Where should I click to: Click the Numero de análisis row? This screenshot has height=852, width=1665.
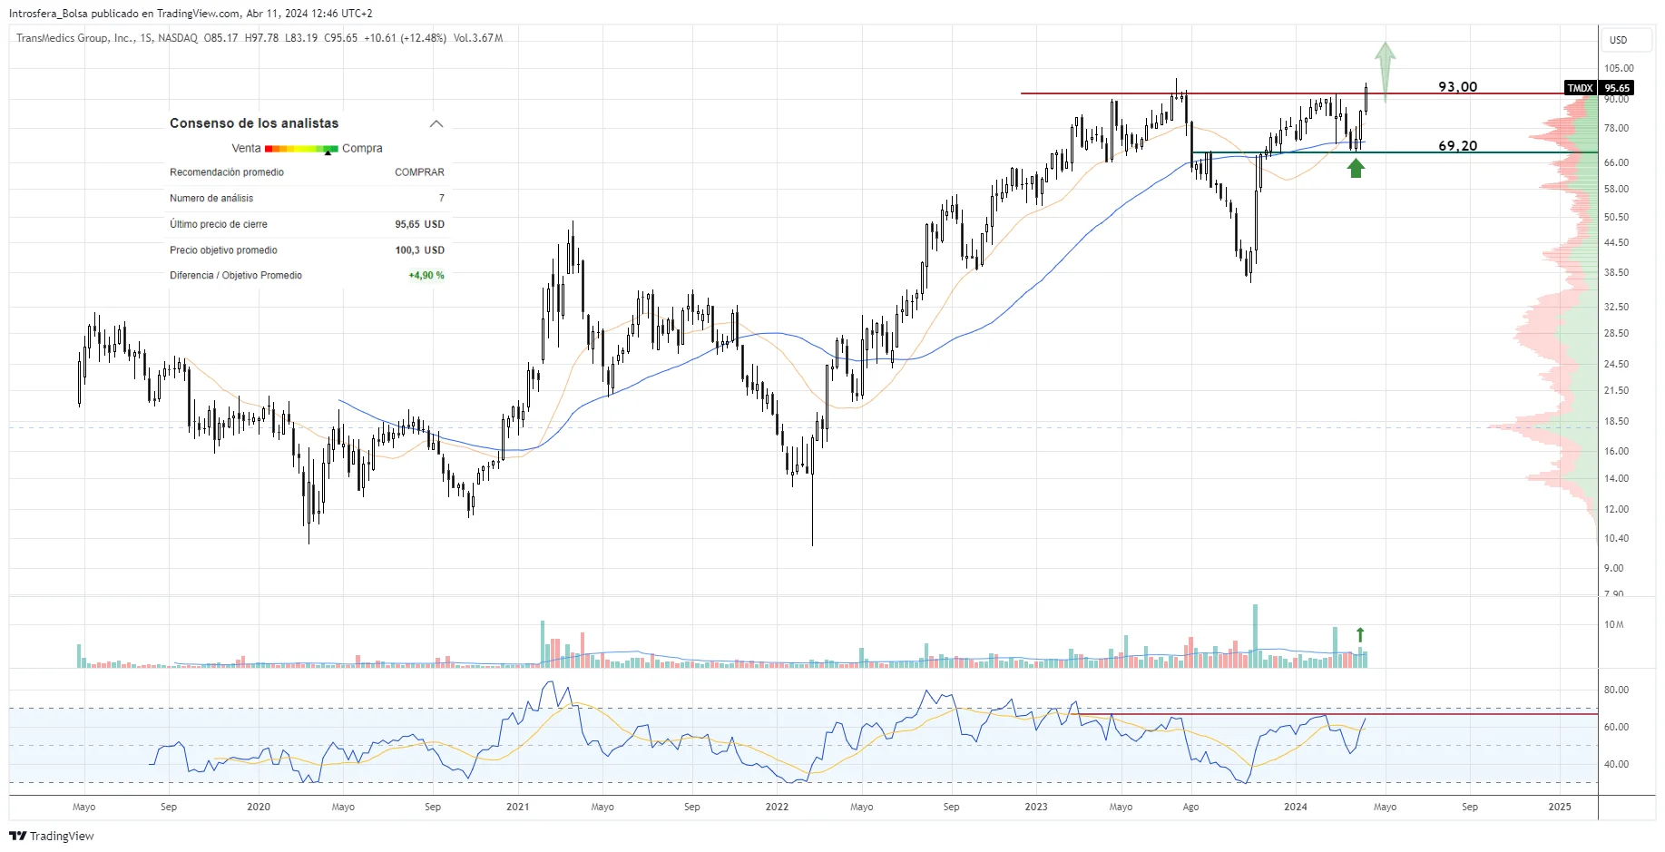click(x=211, y=198)
